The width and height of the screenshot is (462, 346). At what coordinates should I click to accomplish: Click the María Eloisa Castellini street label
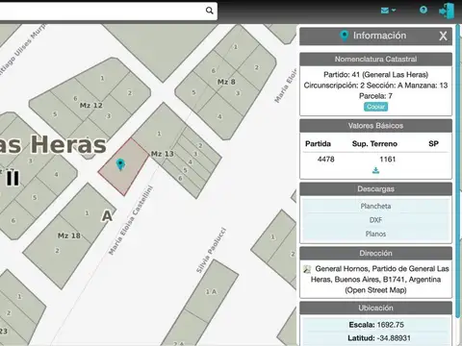[x=131, y=220]
